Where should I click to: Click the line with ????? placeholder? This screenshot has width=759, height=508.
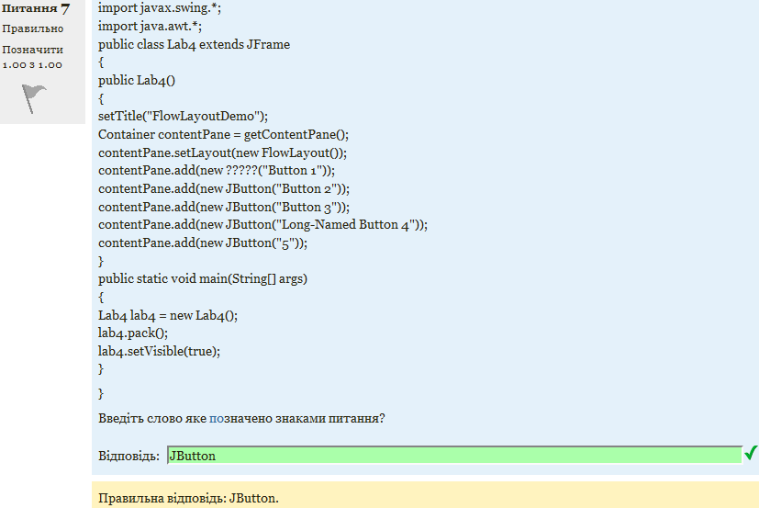[217, 171]
